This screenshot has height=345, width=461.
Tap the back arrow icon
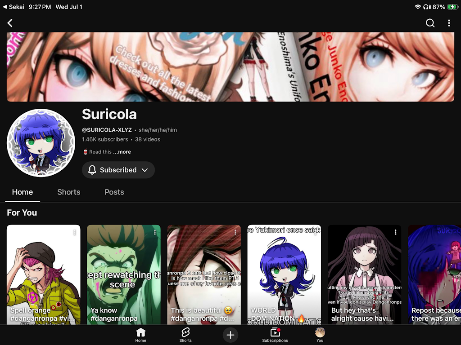coord(10,23)
